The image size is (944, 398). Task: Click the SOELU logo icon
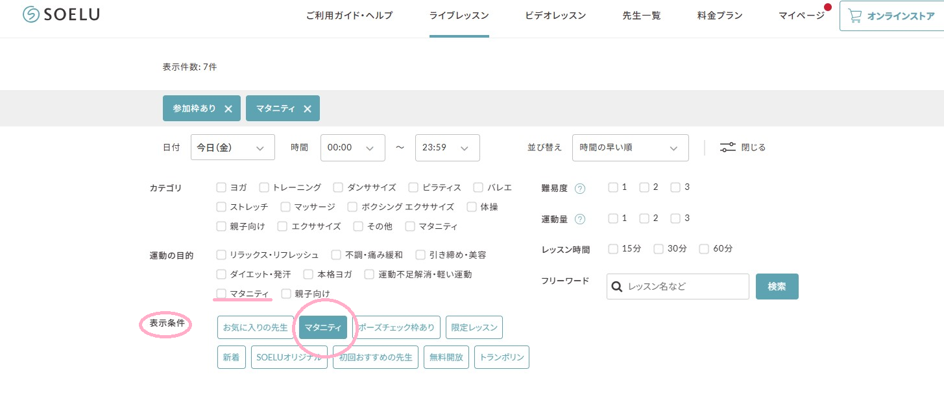31,15
